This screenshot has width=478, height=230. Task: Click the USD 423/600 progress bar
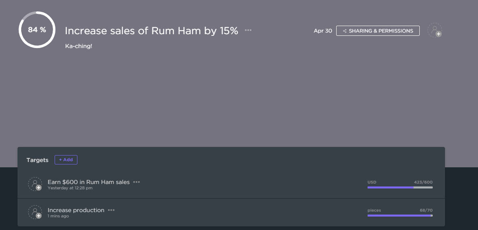400,187
